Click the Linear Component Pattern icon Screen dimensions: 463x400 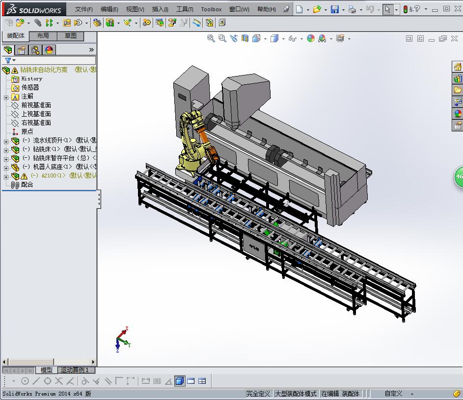pos(49,23)
